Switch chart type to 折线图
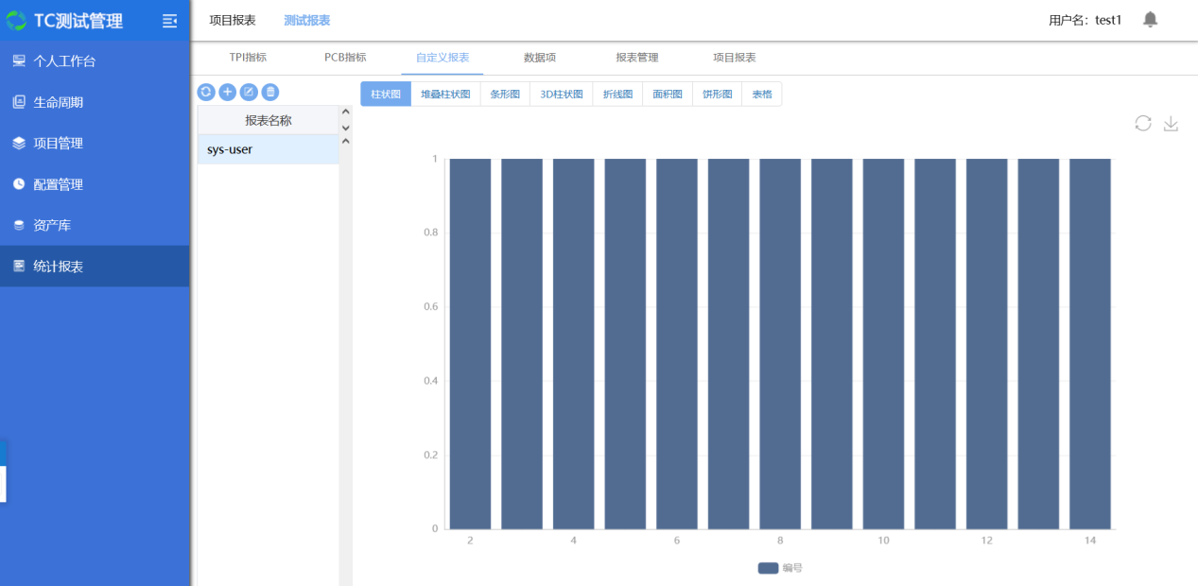The height and width of the screenshot is (586, 1198). pyautogui.click(x=617, y=95)
